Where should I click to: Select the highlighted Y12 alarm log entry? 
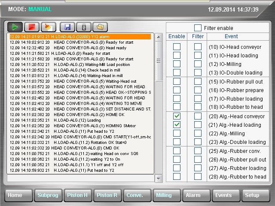pos(80,37)
